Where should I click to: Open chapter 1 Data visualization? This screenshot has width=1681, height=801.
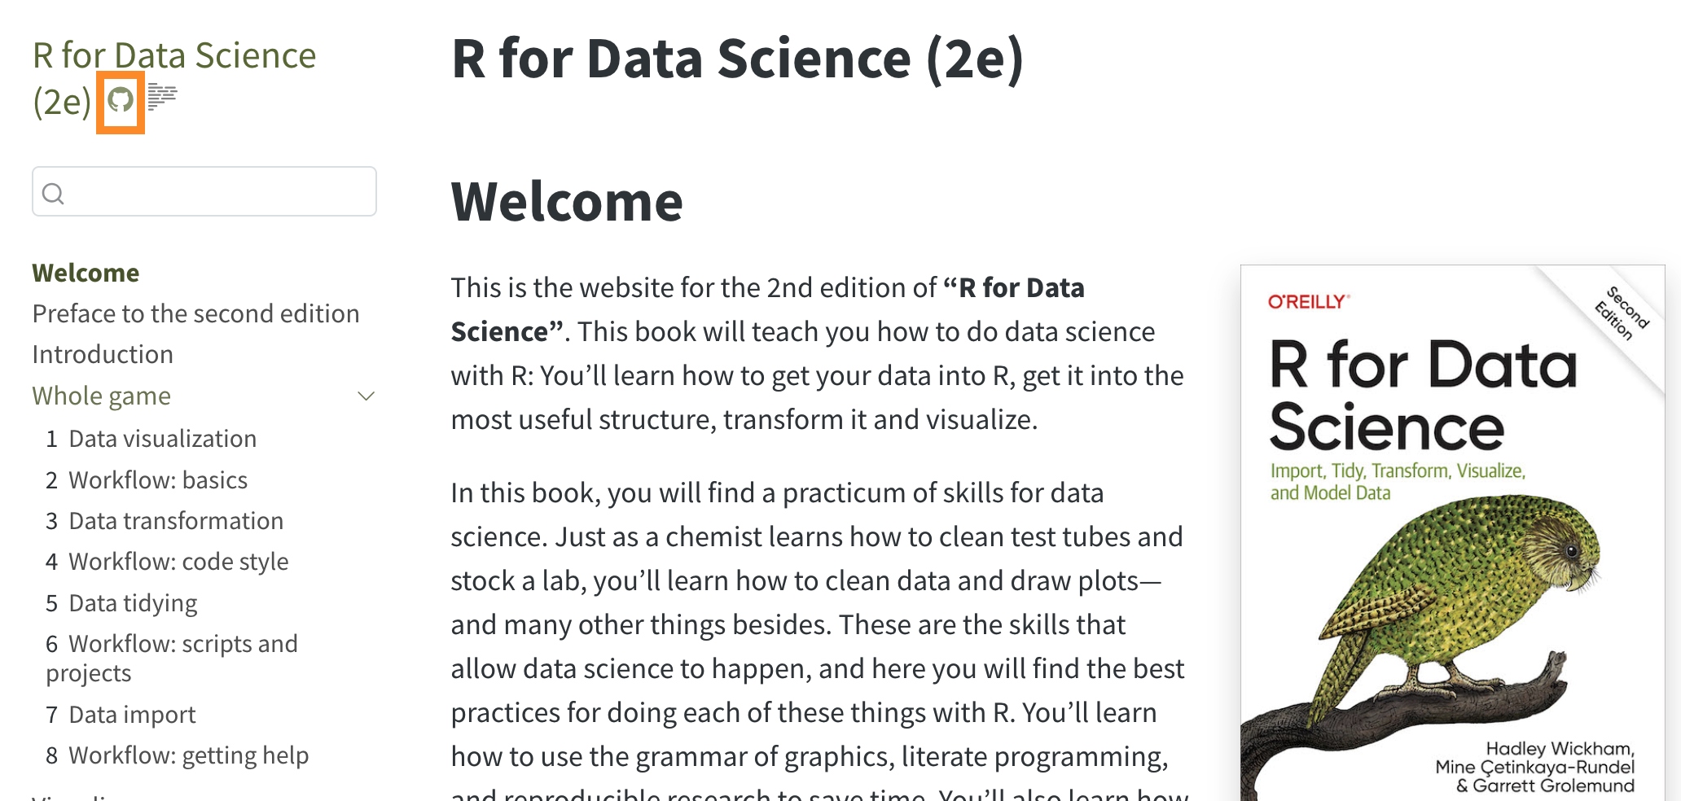pyautogui.click(x=162, y=439)
